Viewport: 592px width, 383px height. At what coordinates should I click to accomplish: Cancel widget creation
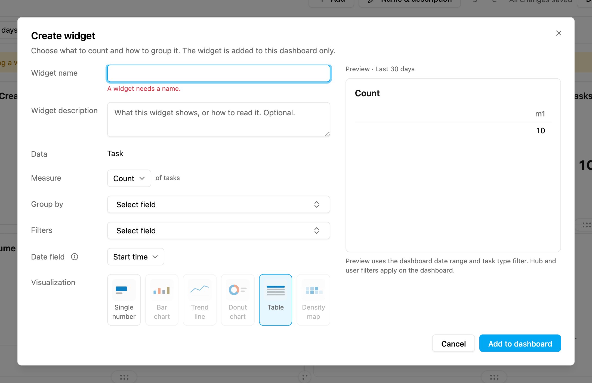pos(453,344)
